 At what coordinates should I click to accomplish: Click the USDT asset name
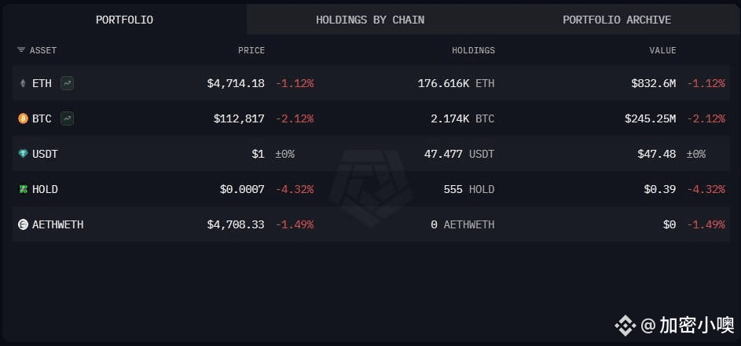point(45,154)
